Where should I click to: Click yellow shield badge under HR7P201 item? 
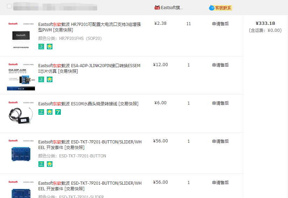click(x=50, y=47)
